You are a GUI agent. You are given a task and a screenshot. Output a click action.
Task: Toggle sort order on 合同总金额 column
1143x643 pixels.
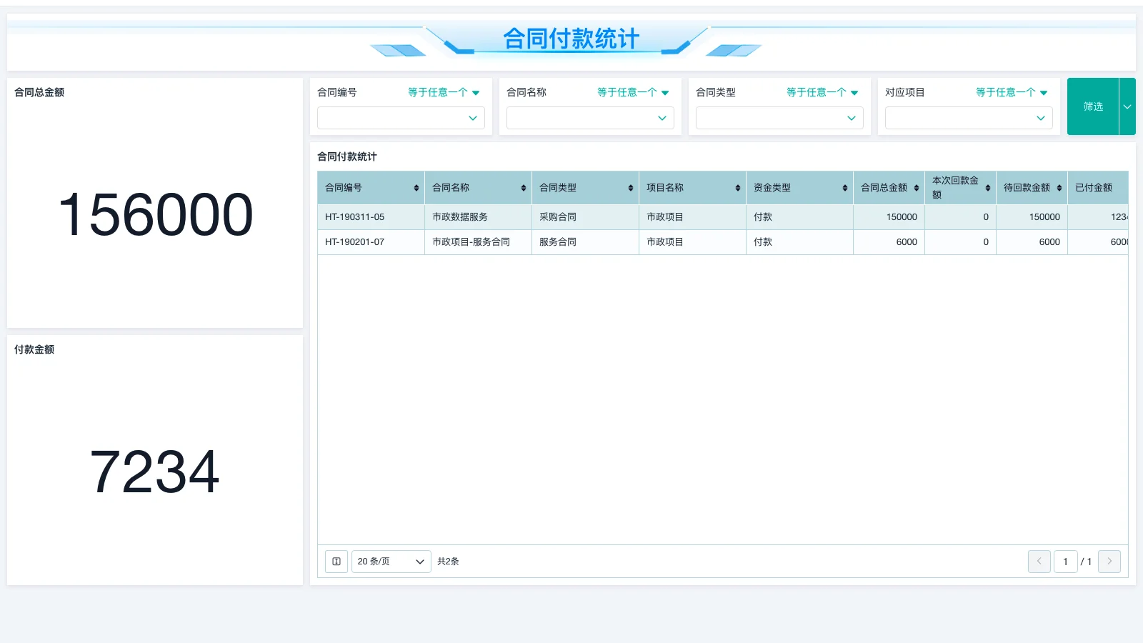[x=919, y=187]
